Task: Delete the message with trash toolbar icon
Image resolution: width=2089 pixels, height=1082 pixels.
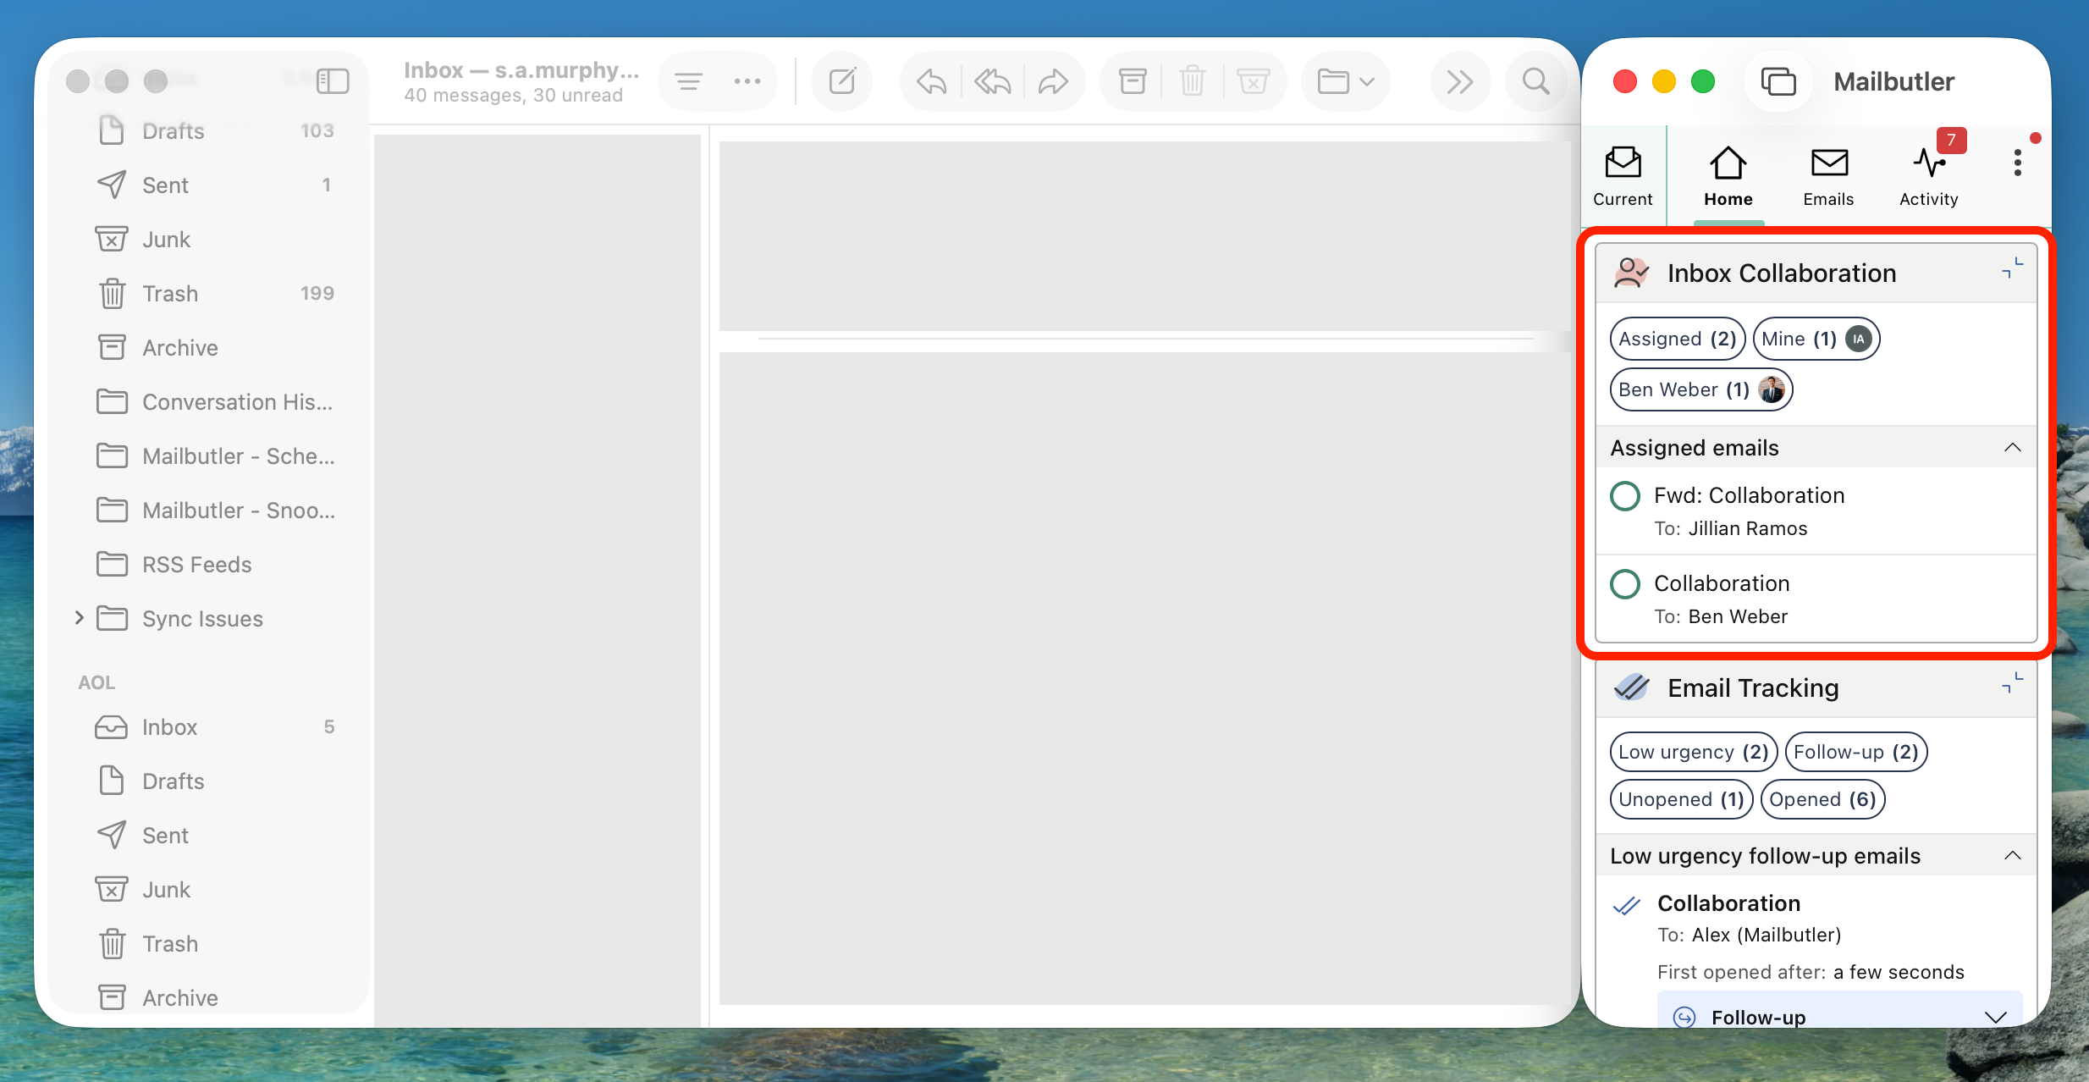Action: point(1193,81)
